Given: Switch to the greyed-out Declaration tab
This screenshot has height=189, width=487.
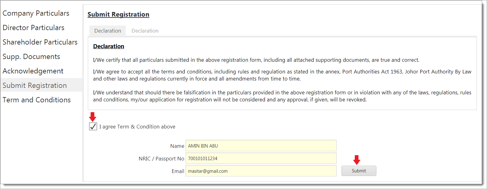Looking at the screenshot, I should pyautogui.click(x=145, y=31).
